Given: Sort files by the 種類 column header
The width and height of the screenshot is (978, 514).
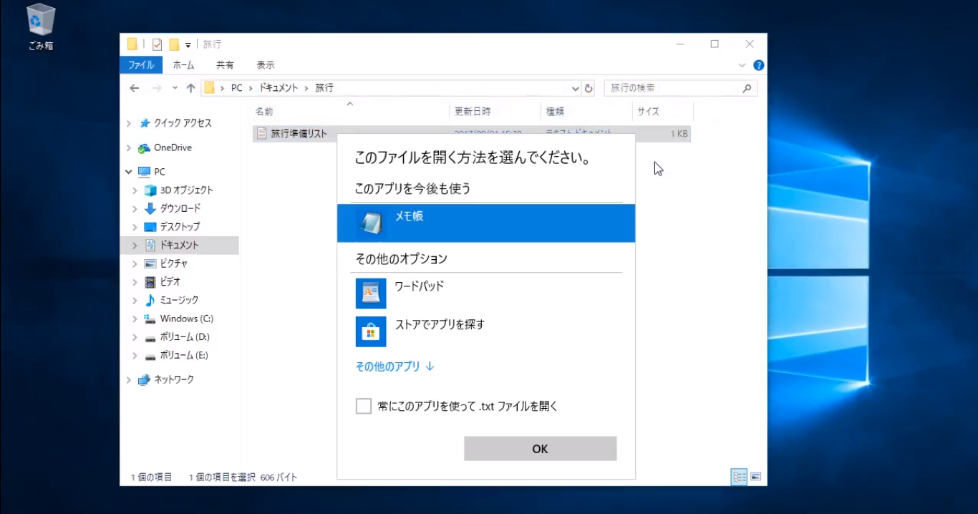Looking at the screenshot, I should [x=586, y=112].
